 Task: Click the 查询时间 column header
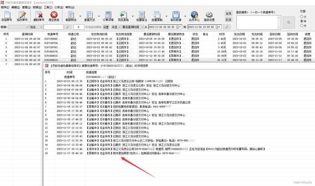pyautogui.click(x=27, y=34)
